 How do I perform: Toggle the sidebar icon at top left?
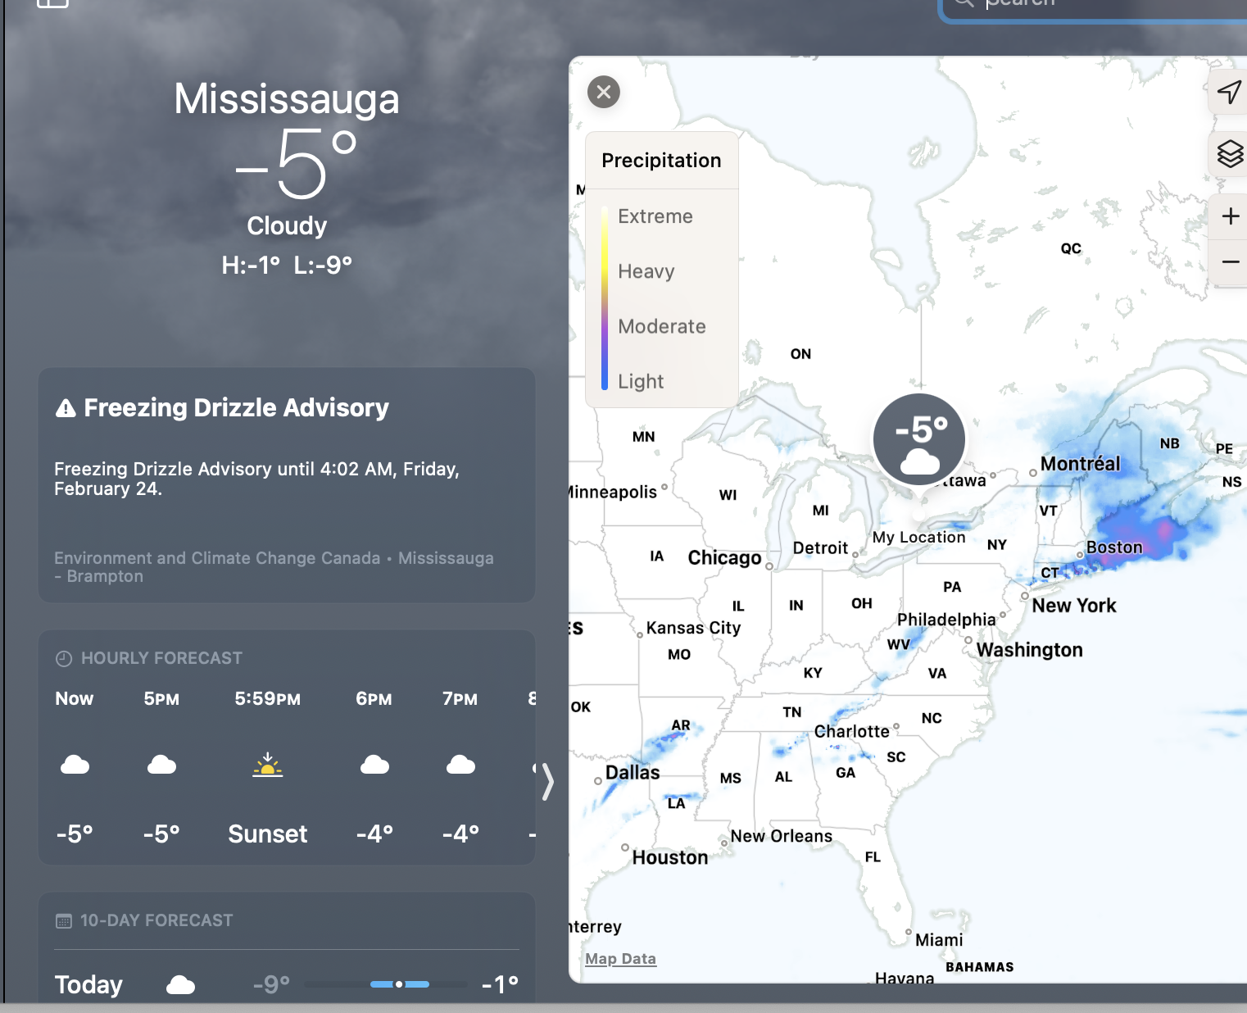tap(52, 5)
